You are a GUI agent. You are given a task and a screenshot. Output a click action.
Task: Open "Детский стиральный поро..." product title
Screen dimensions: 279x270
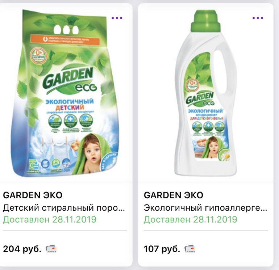tap(64, 208)
